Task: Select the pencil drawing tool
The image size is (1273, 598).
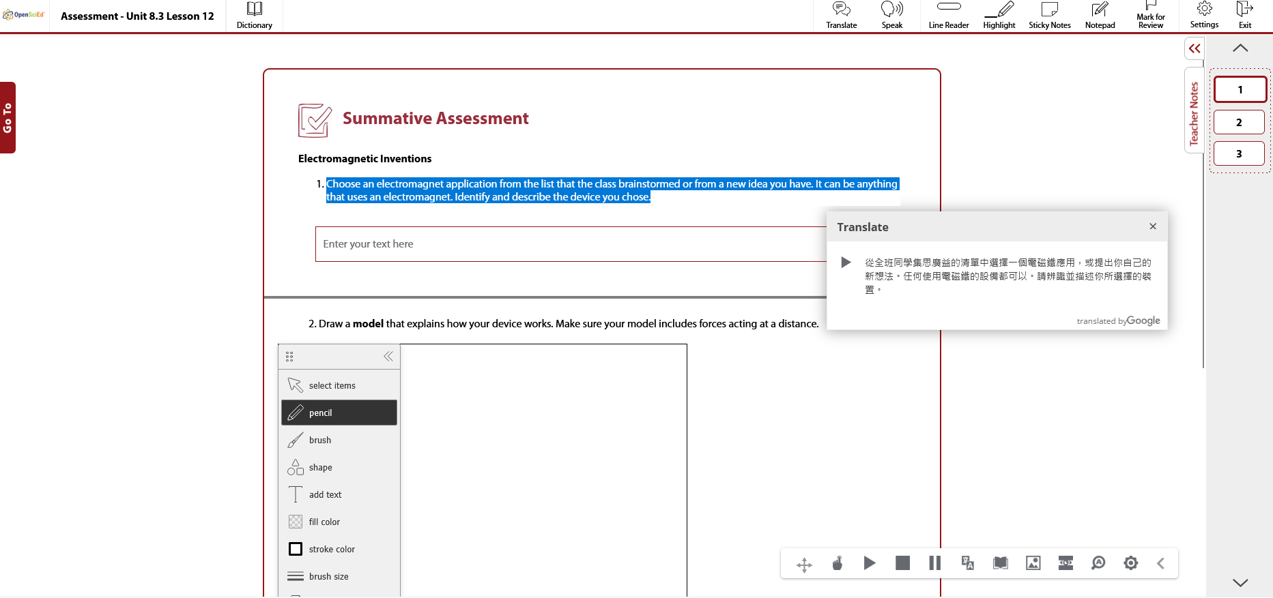Action: pos(339,413)
